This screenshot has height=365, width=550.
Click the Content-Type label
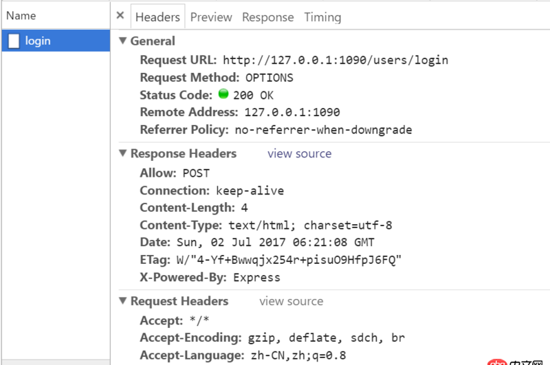181,225
